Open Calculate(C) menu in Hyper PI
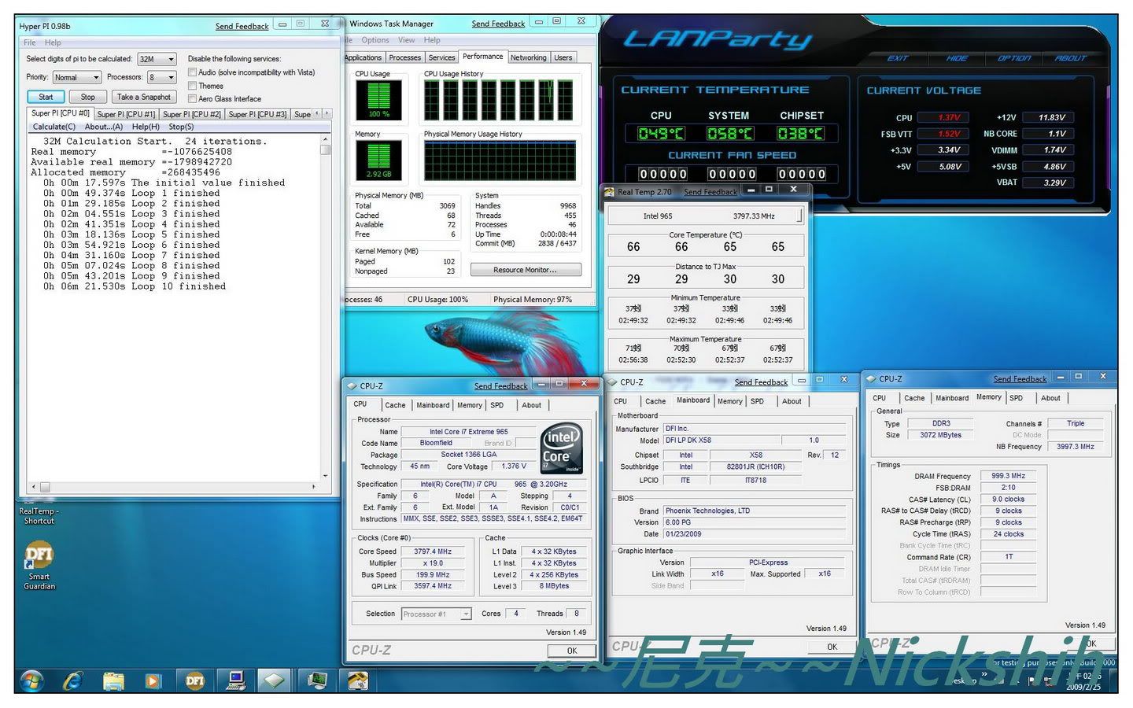 [54, 127]
